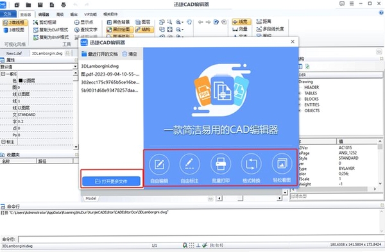Screen dimensions: 385x252
Task: Select the HEADER tree item
Action: pyautogui.click(x=312, y=87)
